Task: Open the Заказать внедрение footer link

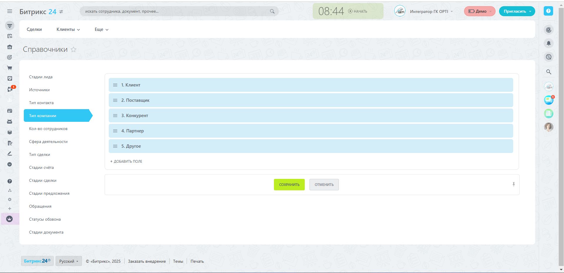Action: 147,261
